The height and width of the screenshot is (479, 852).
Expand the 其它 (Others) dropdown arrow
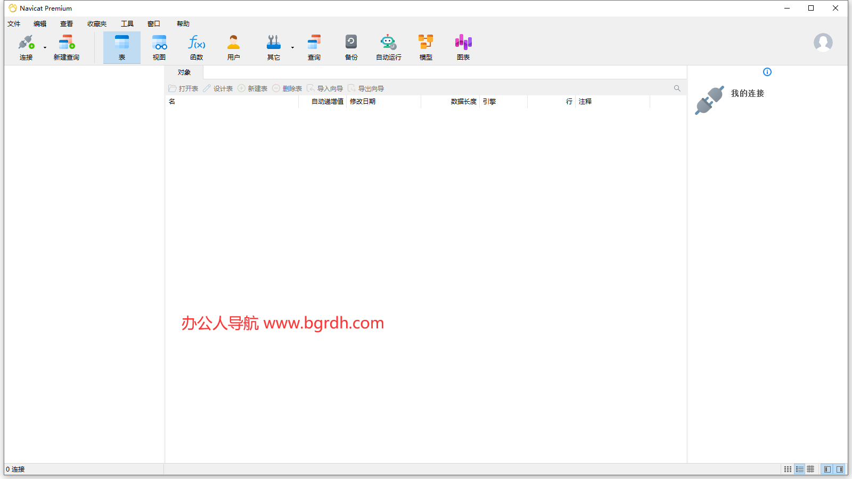[292, 48]
